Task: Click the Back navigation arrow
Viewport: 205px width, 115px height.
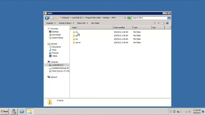Action: (x=47, y=18)
